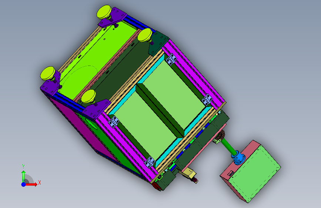The image size is (321, 208).
Task: Select the light green box on the shaft end
Action: pos(254,174)
